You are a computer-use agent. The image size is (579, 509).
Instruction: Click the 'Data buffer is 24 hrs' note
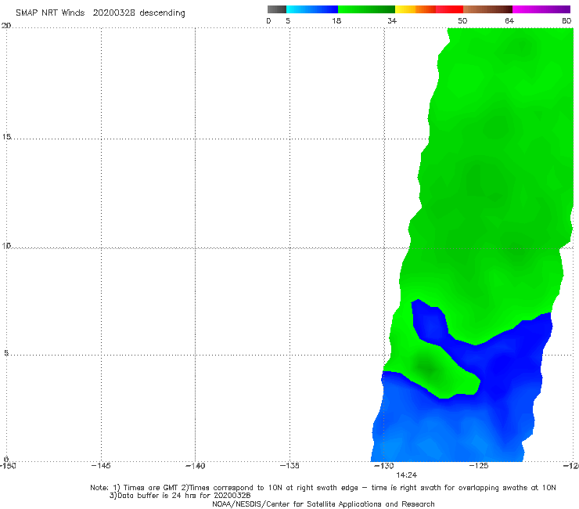180,496
